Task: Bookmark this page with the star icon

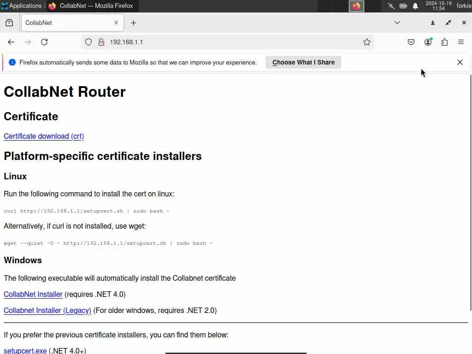Action: (366, 42)
